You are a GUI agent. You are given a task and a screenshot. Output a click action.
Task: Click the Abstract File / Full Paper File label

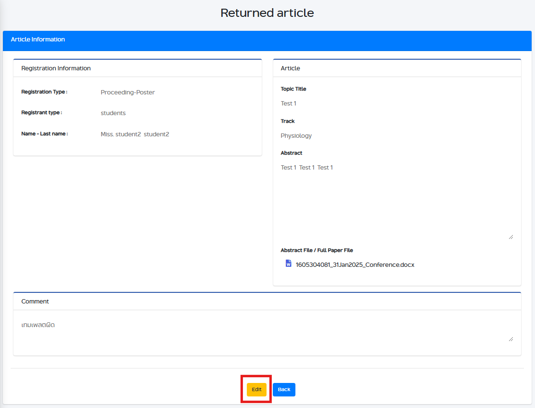[x=317, y=250]
